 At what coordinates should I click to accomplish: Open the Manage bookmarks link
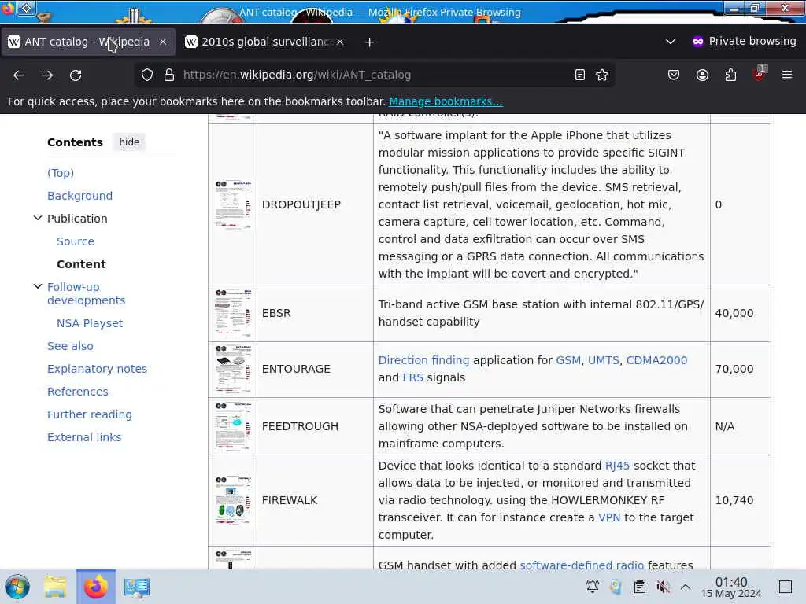coord(446,101)
